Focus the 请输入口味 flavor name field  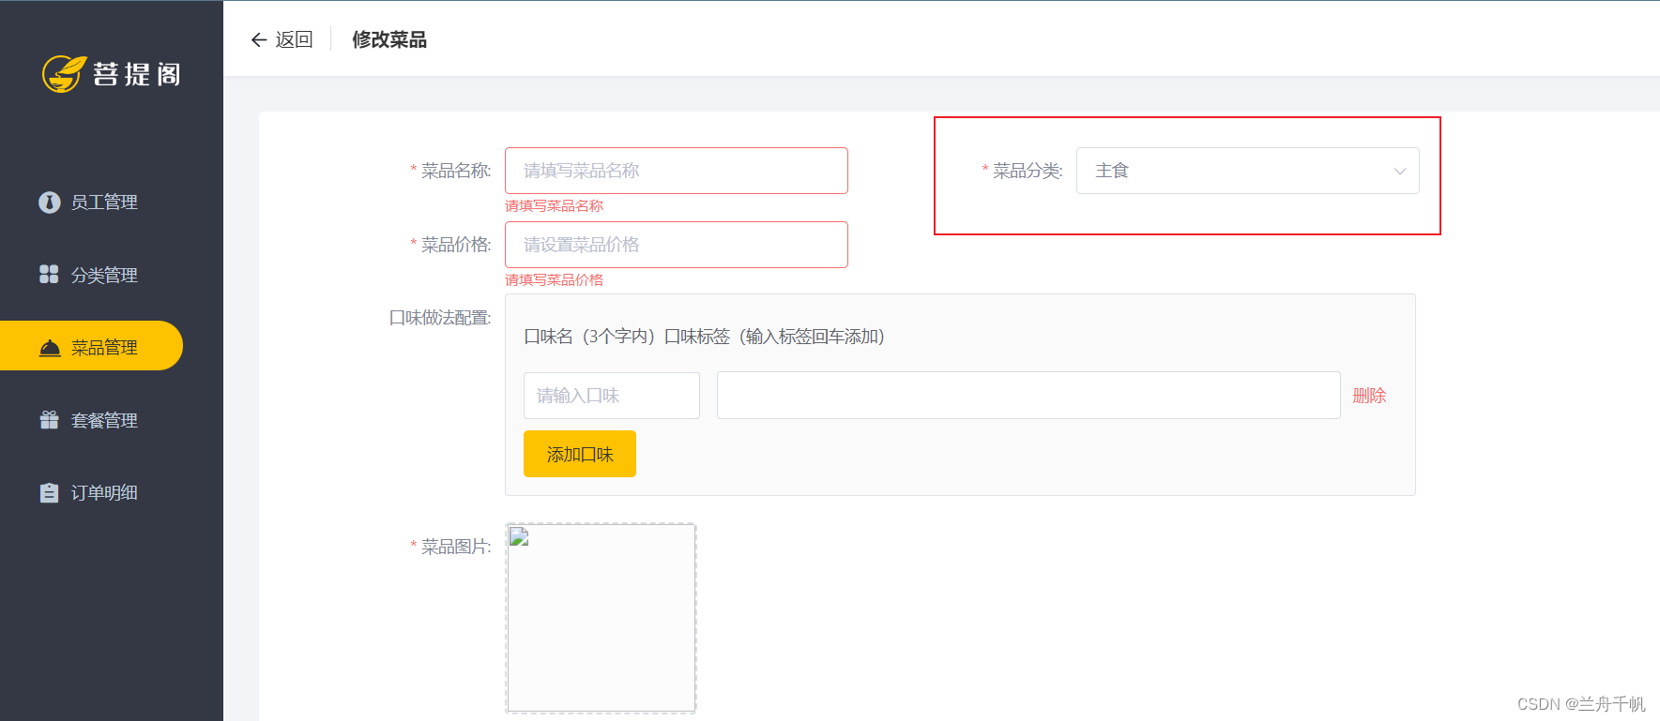click(x=612, y=396)
